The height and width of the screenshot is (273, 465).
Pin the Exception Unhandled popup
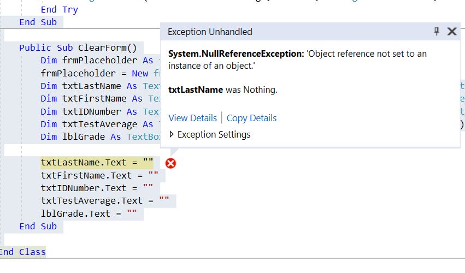437,31
